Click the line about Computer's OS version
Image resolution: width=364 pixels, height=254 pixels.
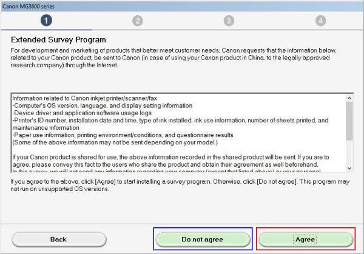(x=103, y=105)
